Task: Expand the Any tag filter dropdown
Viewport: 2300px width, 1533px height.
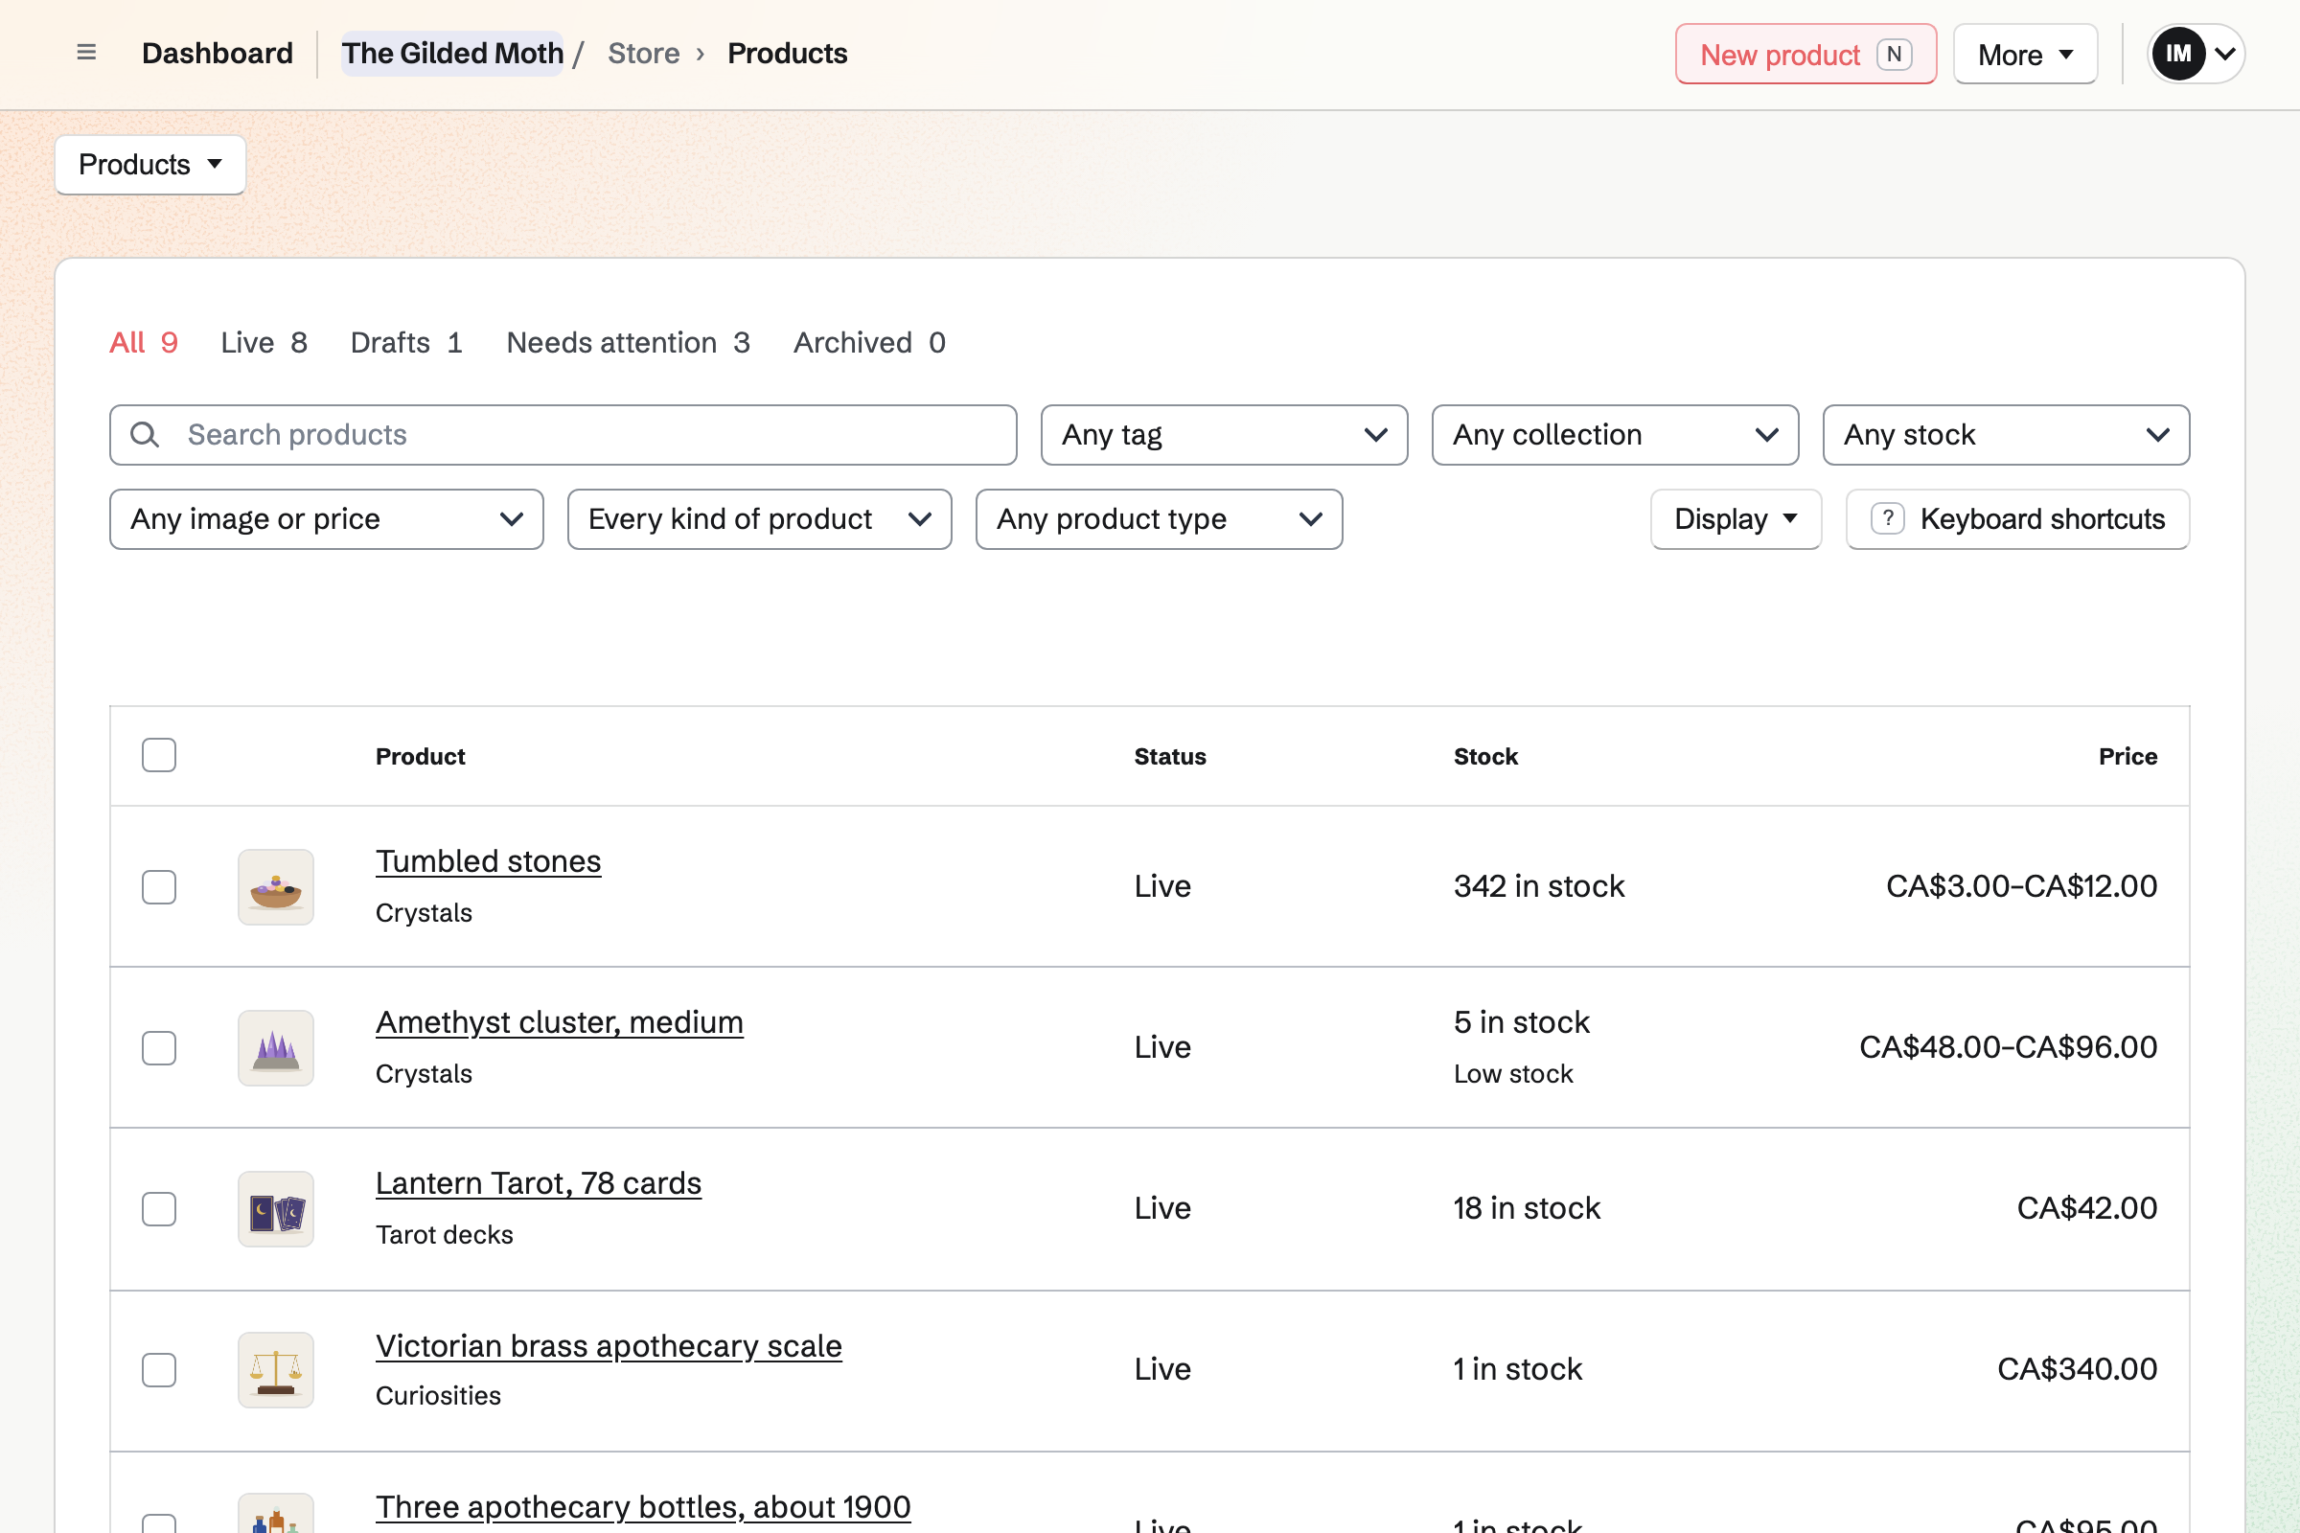Action: tap(1225, 435)
